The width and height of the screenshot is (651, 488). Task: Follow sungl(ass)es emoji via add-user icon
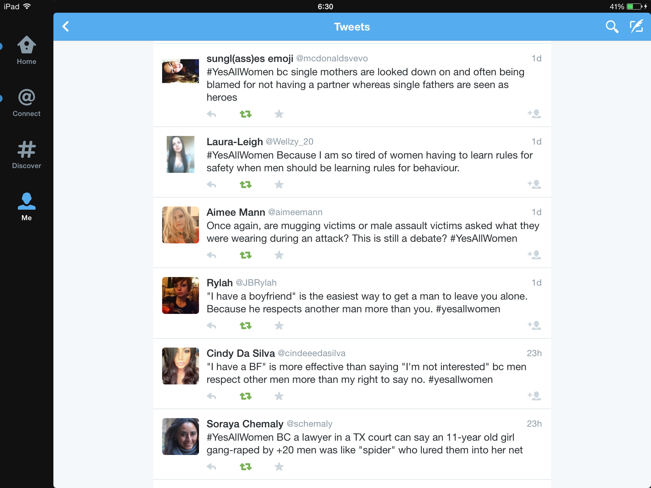click(534, 114)
